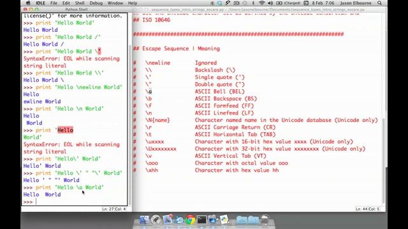Click the editor window title bar filename
Screen dimensions: 408x229
click(258, 10)
